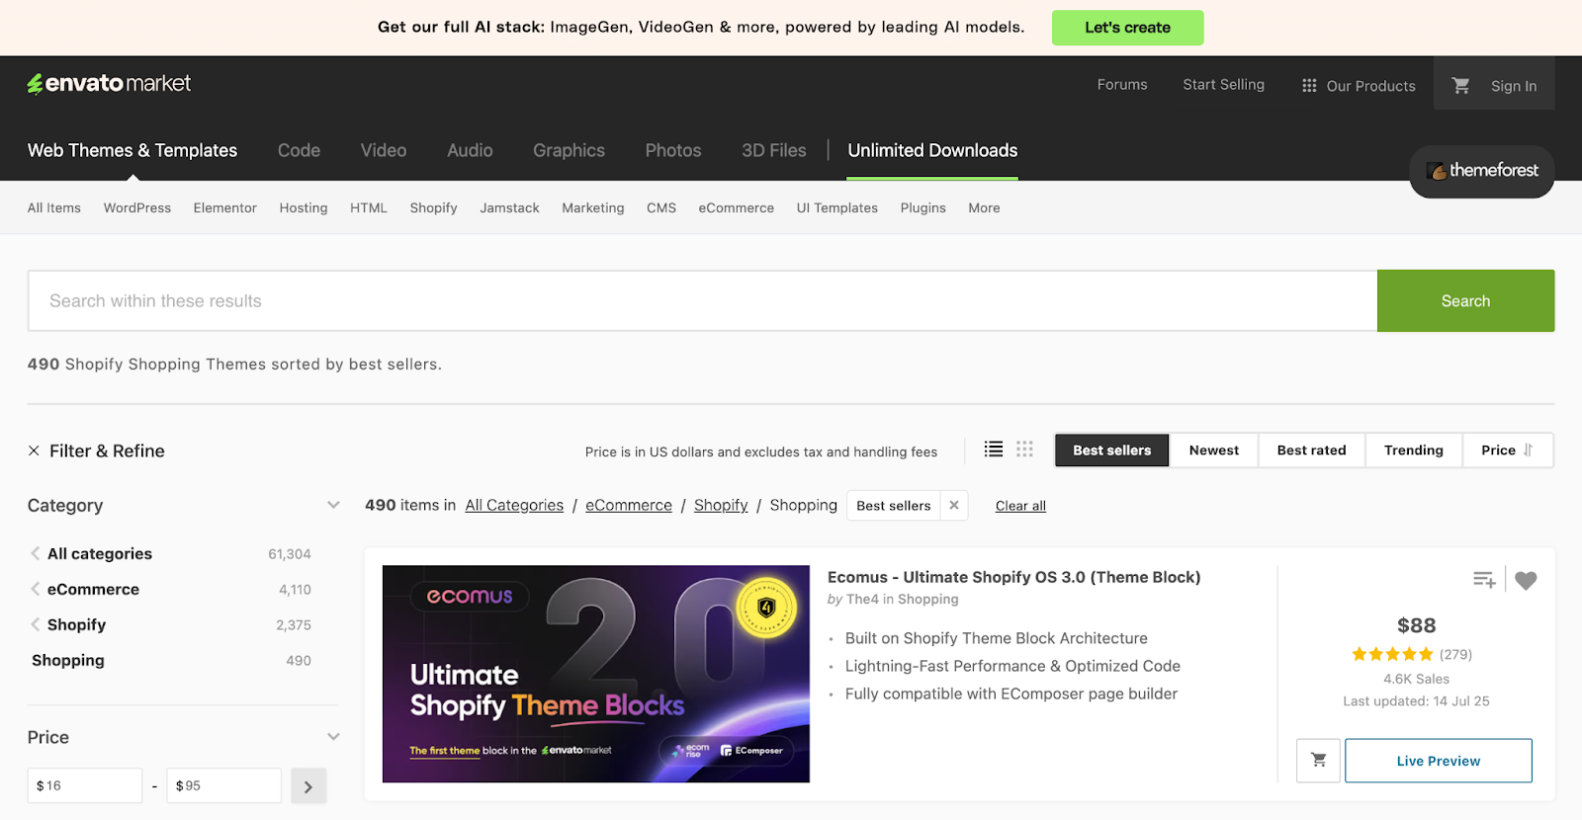Screen dimensions: 1582x820
Task: Collapse the Price section
Action: [333, 737]
